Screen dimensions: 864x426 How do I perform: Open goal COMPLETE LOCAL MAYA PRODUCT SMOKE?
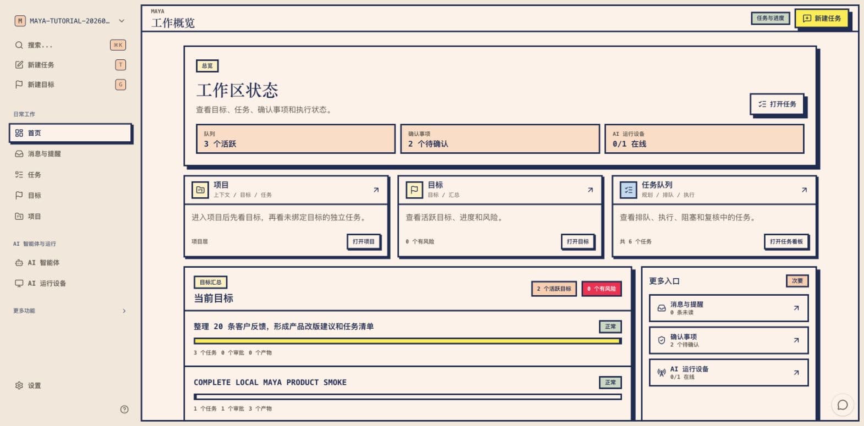270,383
